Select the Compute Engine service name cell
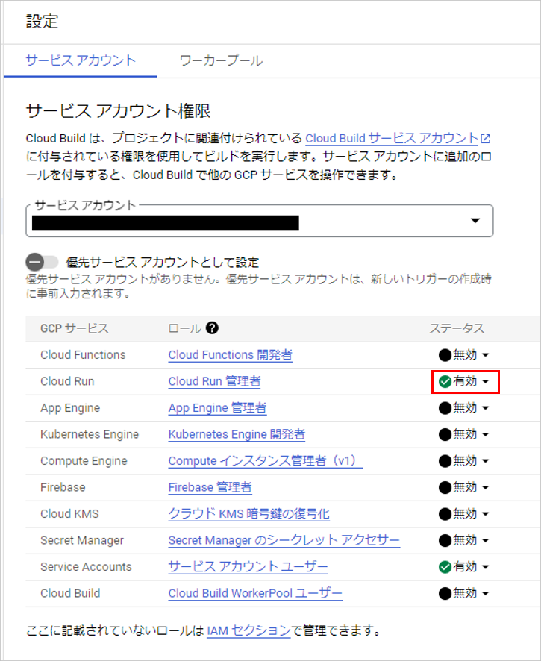 84,461
